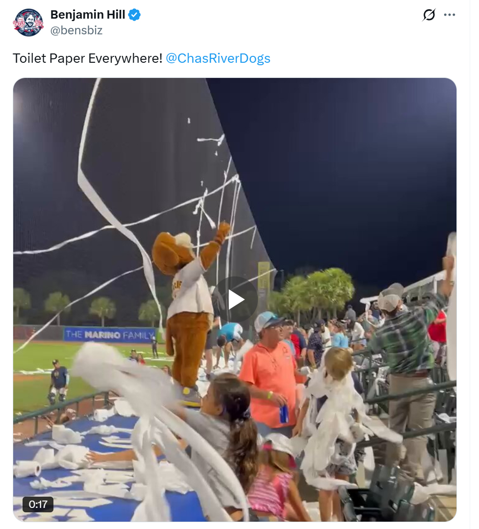The height and width of the screenshot is (529, 479).
Task: Click the Benjamin Hill display name
Action: pyautogui.click(x=87, y=15)
